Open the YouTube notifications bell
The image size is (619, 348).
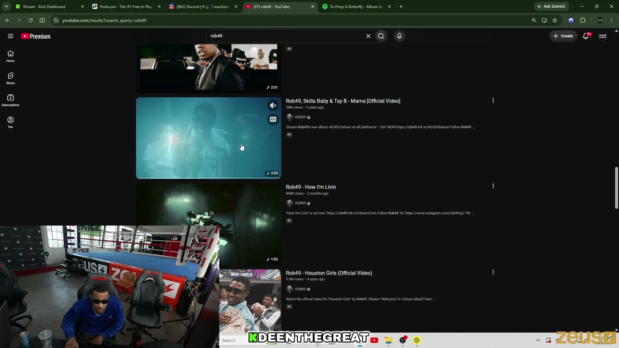(x=586, y=36)
